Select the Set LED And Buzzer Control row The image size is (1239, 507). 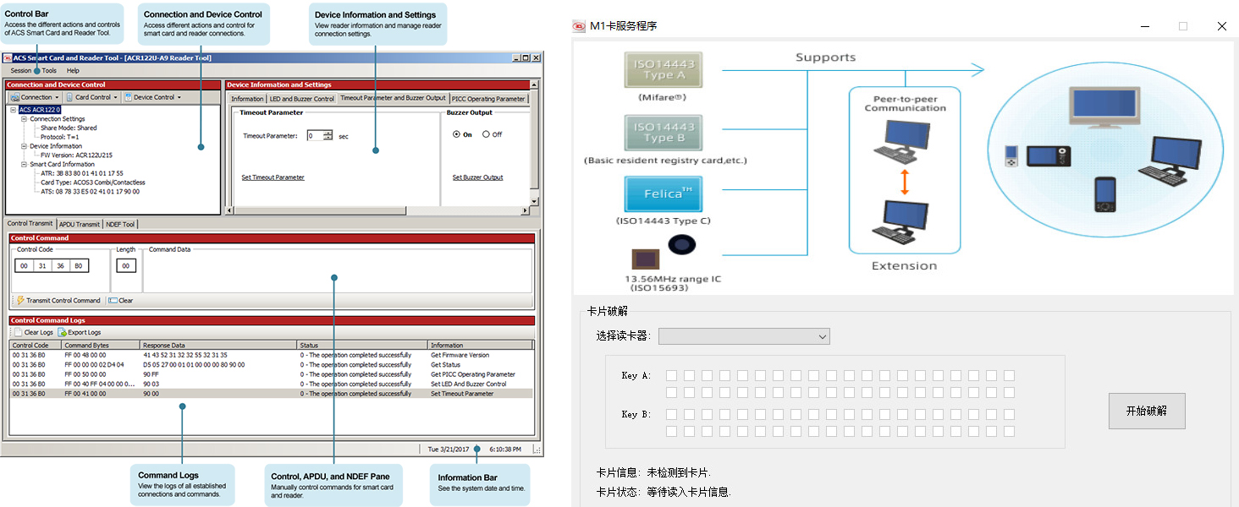point(272,384)
